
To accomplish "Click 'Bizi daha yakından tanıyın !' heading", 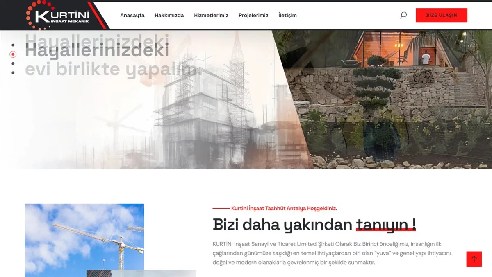I will click(x=314, y=224).
